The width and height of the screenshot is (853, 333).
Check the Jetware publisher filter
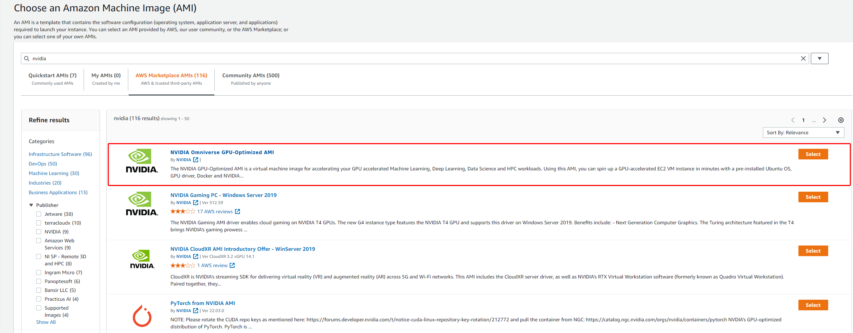click(x=39, y=214)
